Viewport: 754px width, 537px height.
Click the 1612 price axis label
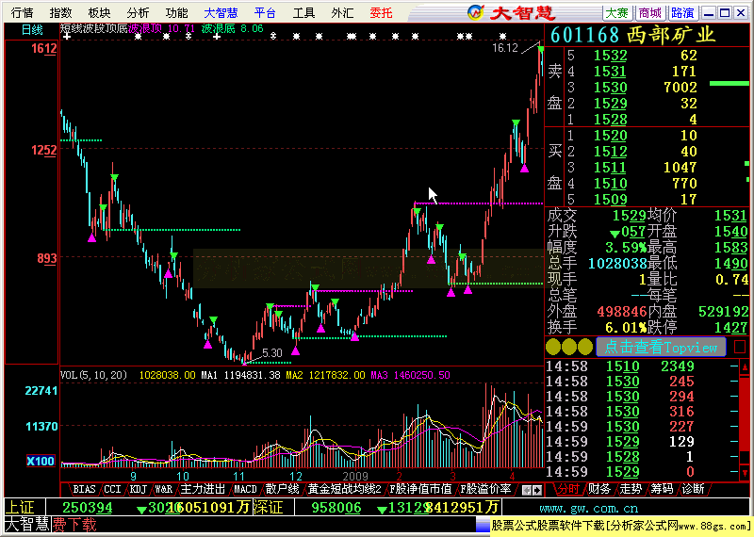pos(43,48)
